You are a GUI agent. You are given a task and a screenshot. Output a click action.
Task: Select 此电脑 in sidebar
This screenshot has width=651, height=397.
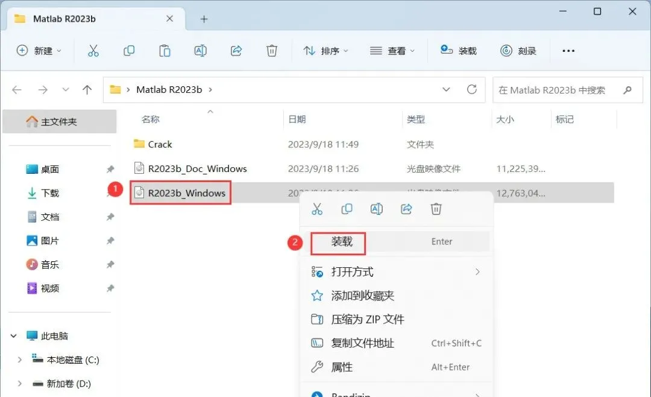(x=54, y=336)
